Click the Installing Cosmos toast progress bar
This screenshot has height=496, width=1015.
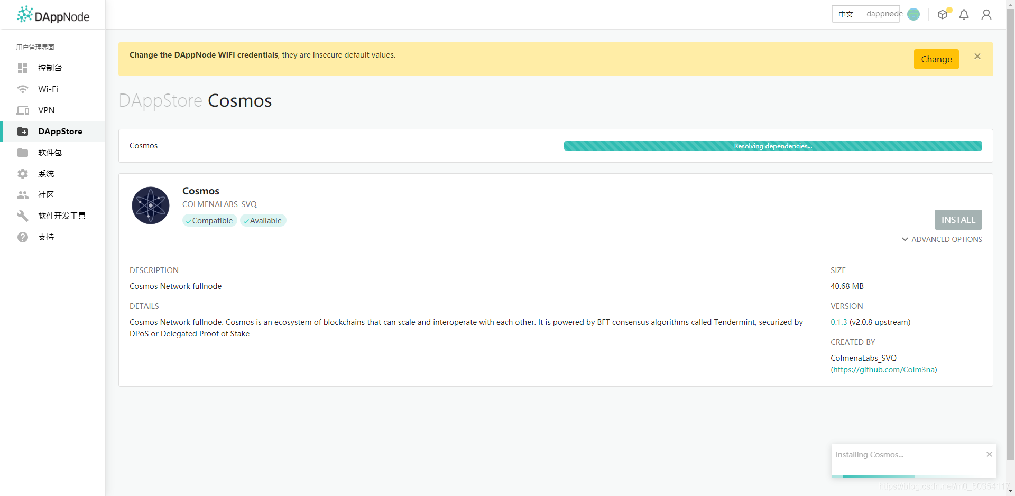coord(914,476)
